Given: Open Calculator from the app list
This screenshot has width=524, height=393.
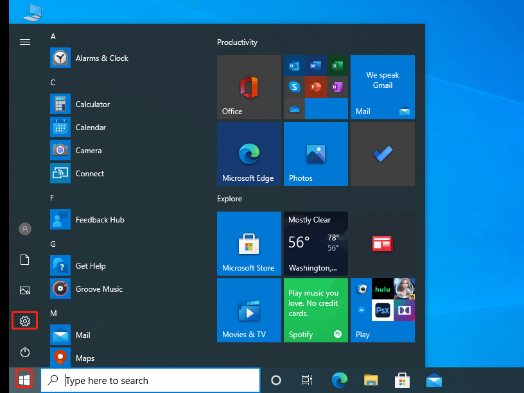Looking at the screenshot, I should pos(92,105).
